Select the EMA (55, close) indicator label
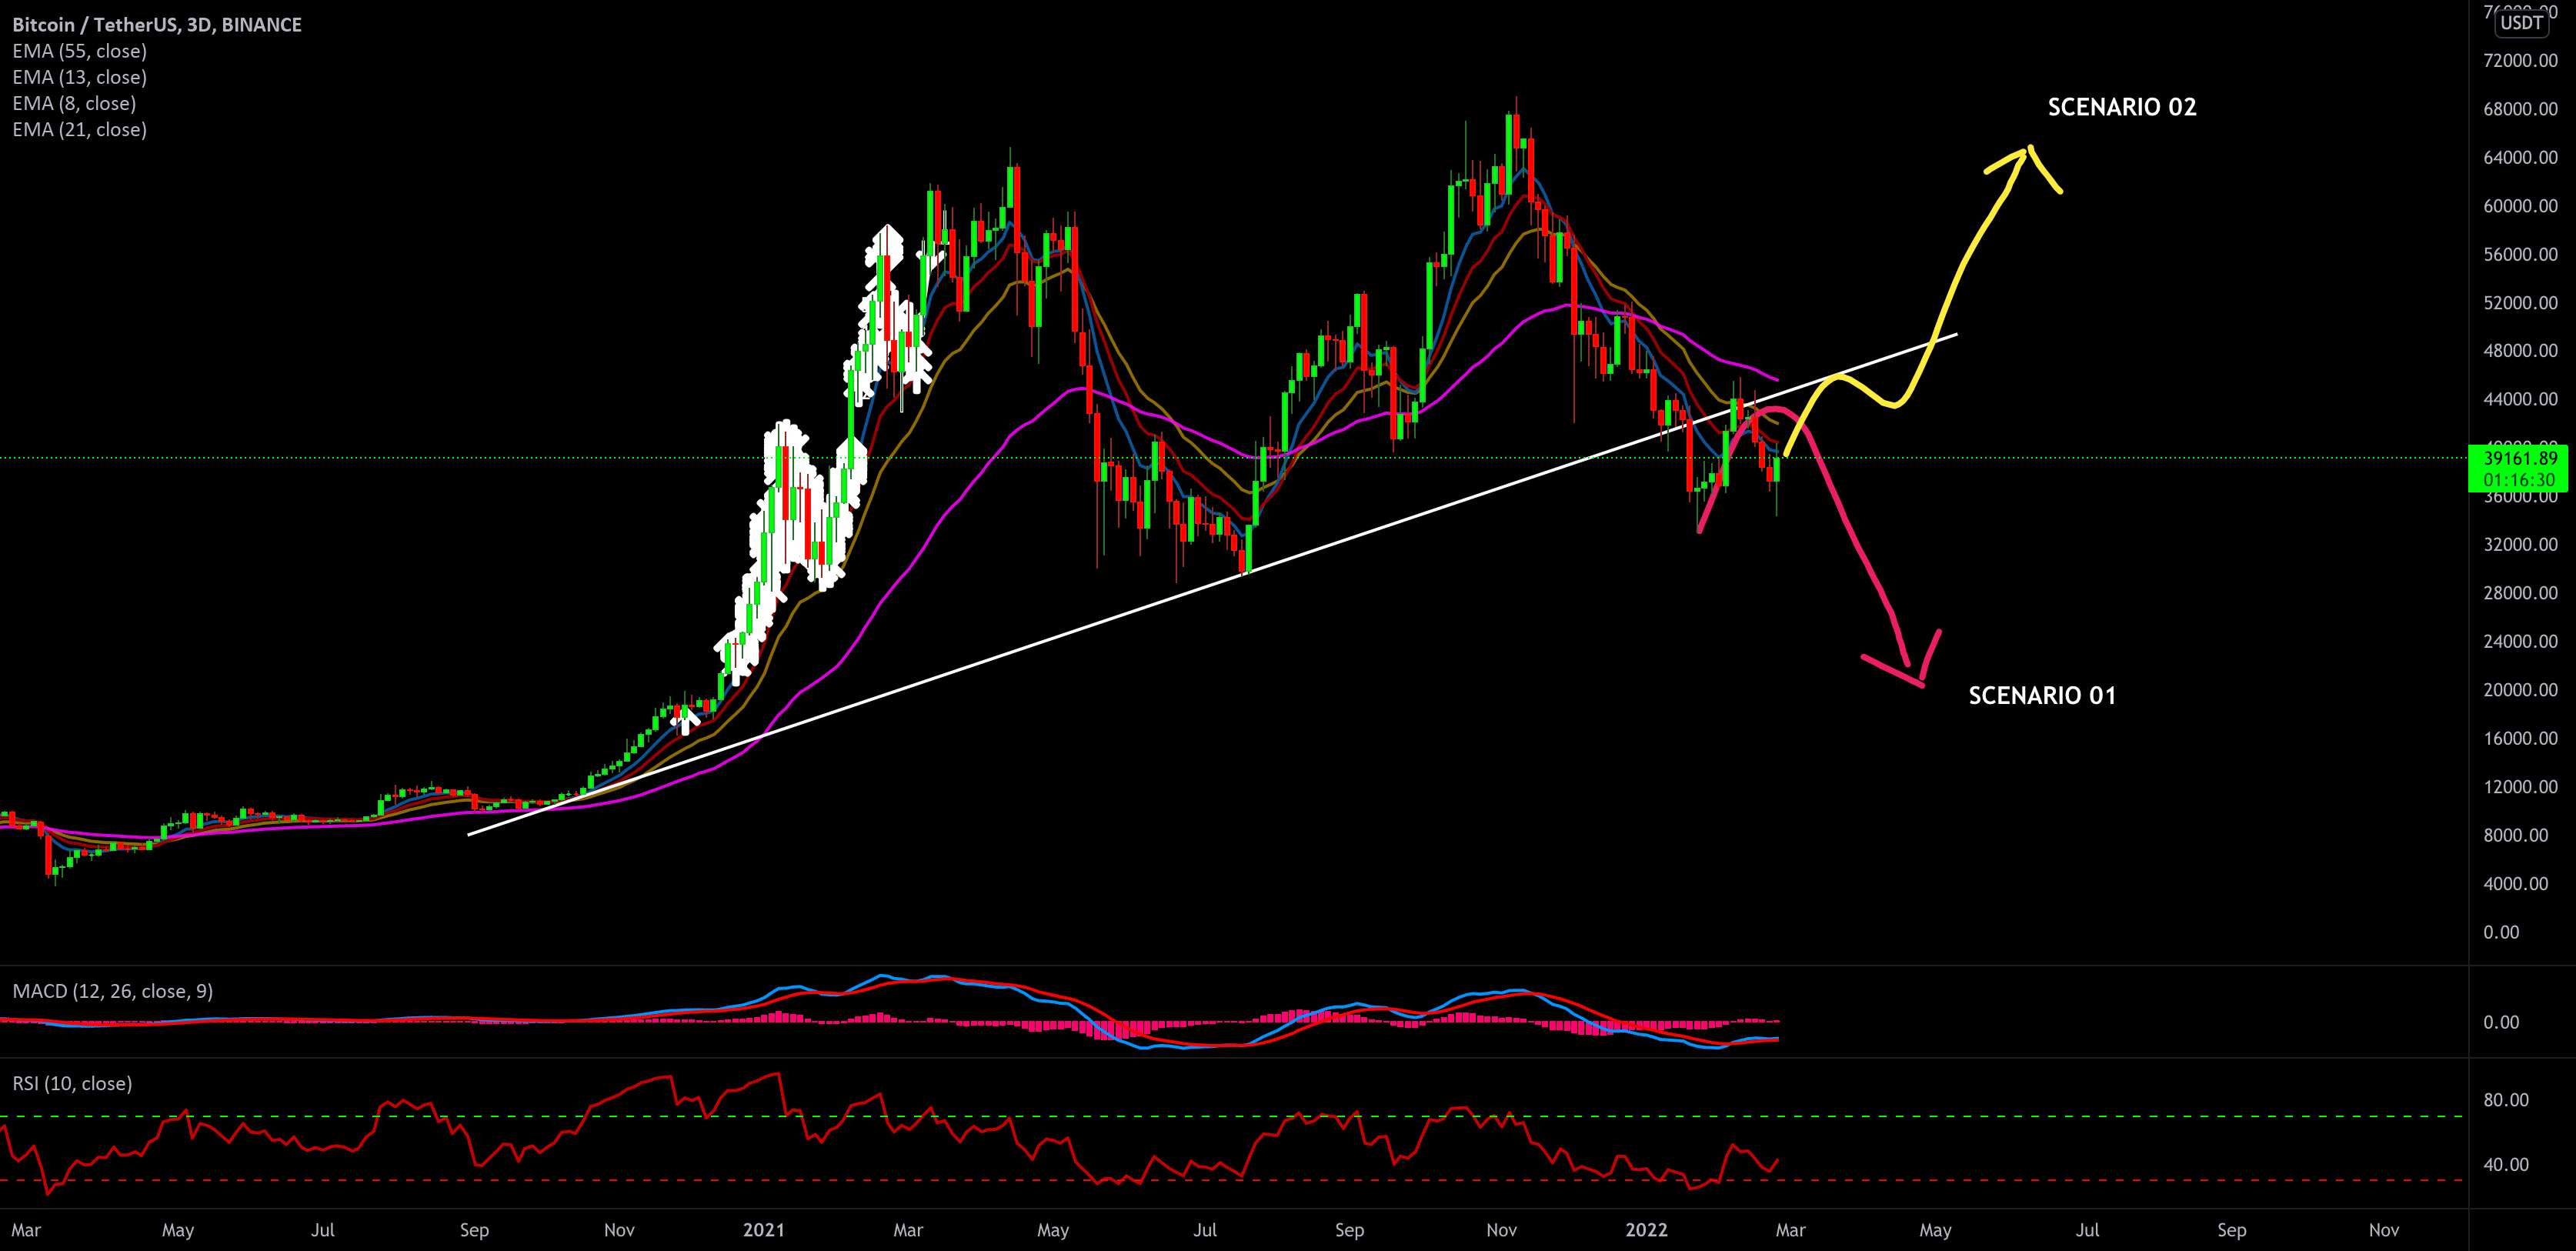The width and height of the screenshot is (2576, 1251). (80, 51)
